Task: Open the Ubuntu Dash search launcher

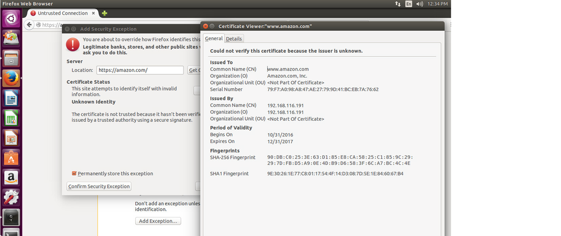Action: coord(11,20)
